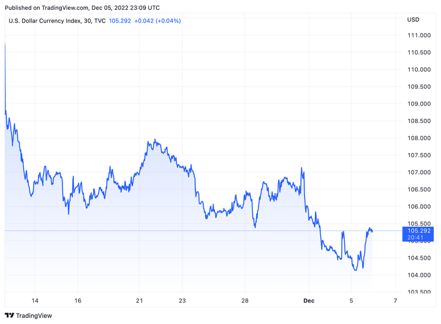Click the date label 16 on time axis
The width and height of the screenshot is (441, 324).
point(78,301)
